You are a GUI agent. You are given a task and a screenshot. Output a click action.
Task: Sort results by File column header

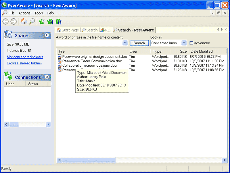click(x=92, y=51)
